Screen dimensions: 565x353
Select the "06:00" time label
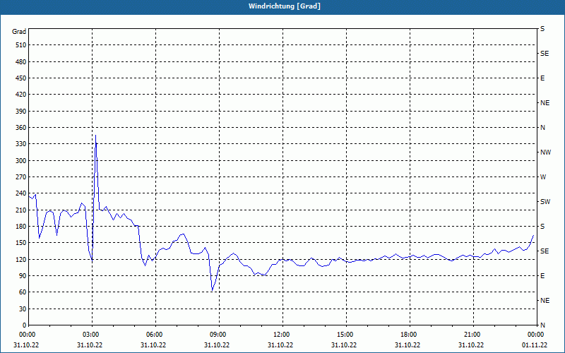(155, 335)
